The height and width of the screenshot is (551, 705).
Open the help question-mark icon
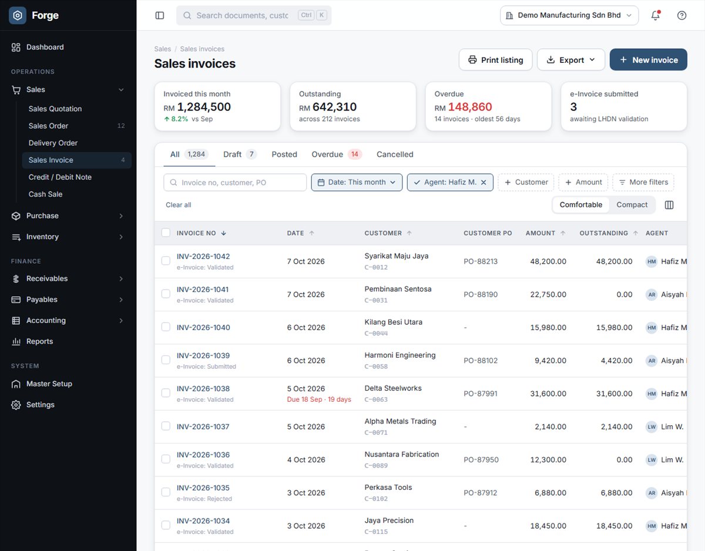[x=681, y=15]
